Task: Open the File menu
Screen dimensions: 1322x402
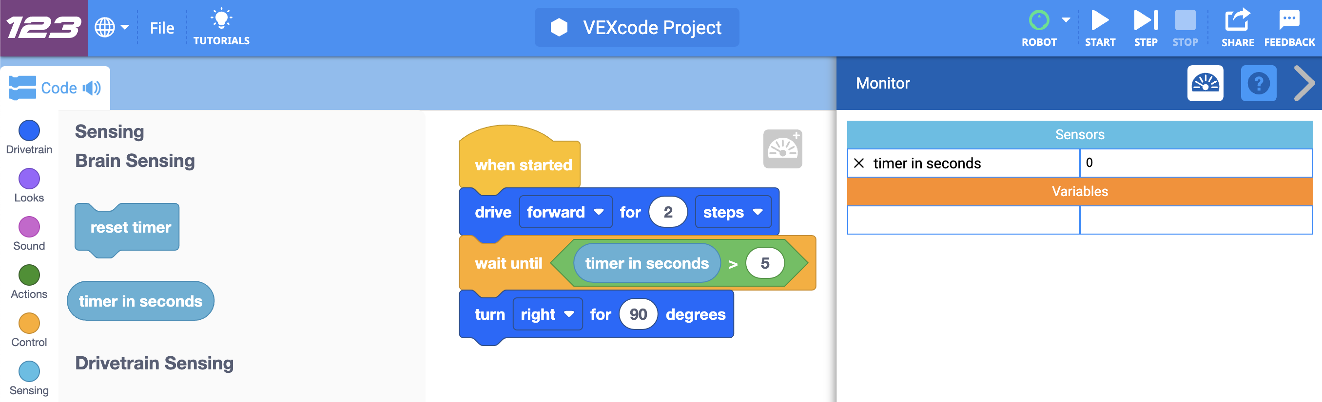Action: 162,28
